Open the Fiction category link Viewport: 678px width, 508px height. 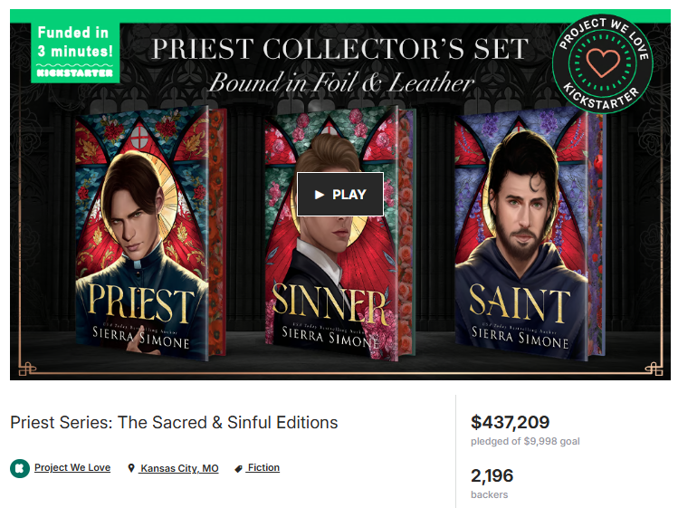(263, 468)
